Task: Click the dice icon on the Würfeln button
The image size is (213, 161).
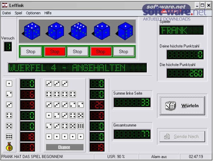Action: [x=170, y=106]
